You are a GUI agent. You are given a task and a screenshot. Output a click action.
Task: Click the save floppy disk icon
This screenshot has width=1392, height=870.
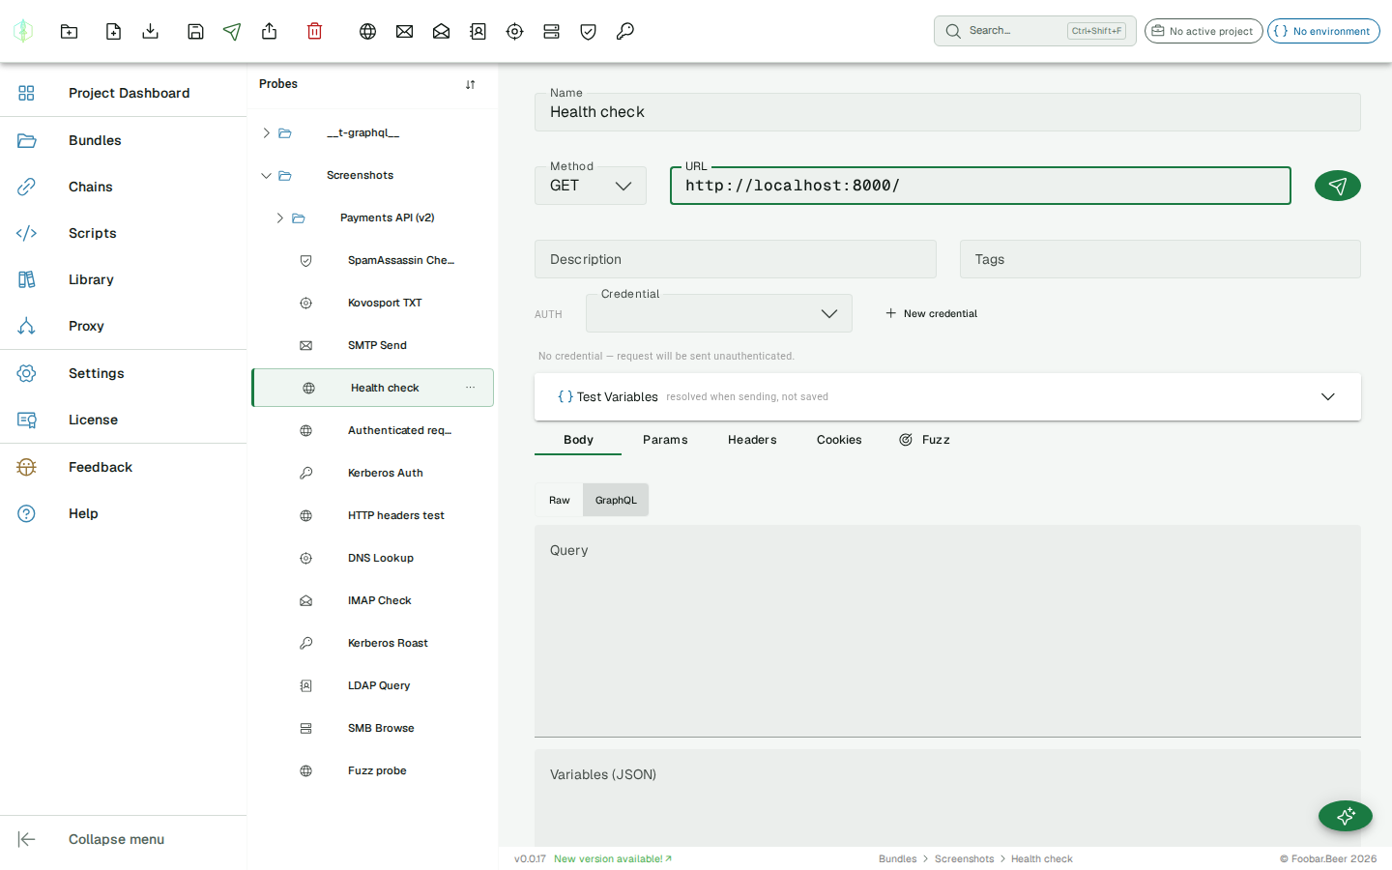[195, 31]
